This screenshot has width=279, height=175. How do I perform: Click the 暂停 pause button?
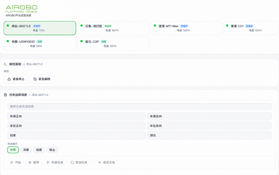coord(34,162)
